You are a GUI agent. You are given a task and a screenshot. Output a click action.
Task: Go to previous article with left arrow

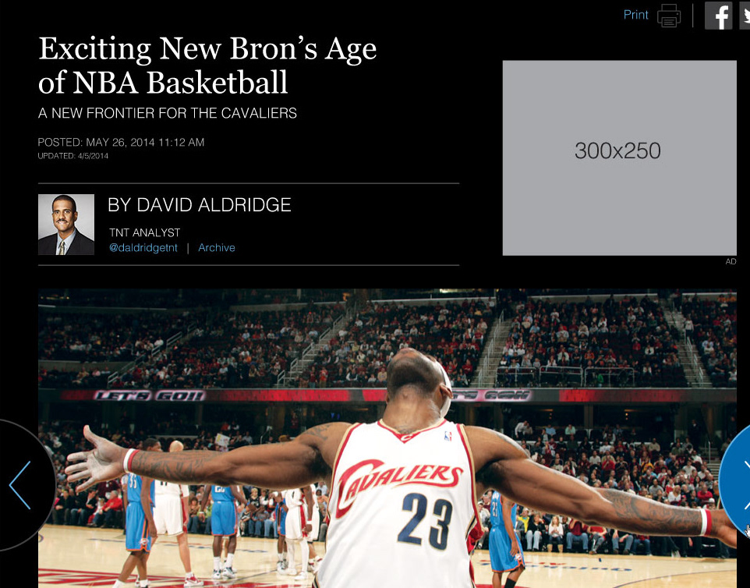(x=20, y=485)
